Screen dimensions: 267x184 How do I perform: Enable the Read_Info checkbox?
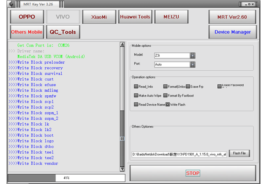[x=136, y=86]
